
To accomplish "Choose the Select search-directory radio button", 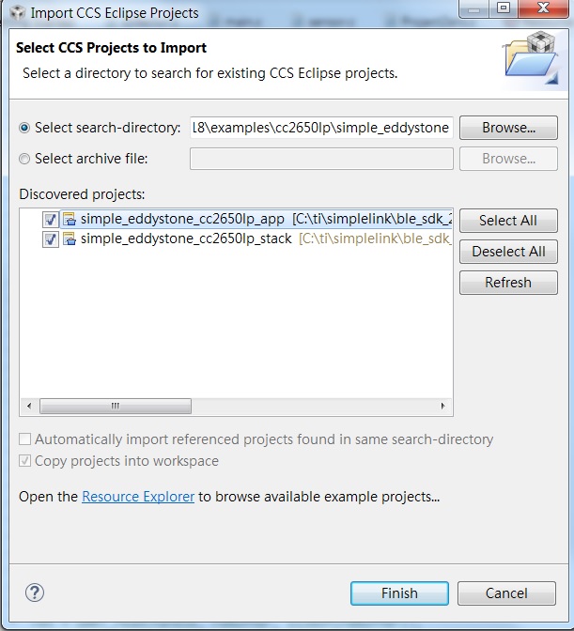I will click(x=24, y=128).
